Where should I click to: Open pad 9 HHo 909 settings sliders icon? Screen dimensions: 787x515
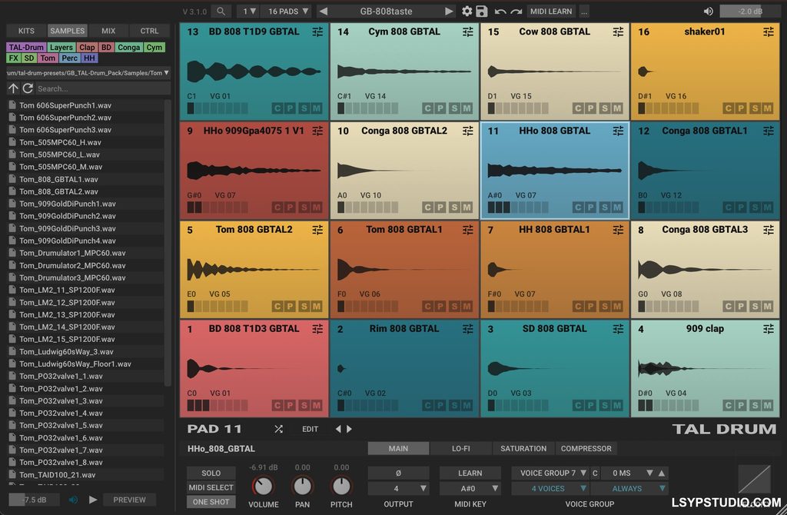click(x=317, y=131)
